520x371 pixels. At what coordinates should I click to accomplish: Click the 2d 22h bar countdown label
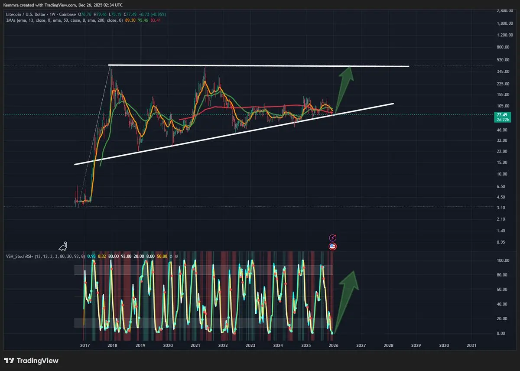pos(502,120)
